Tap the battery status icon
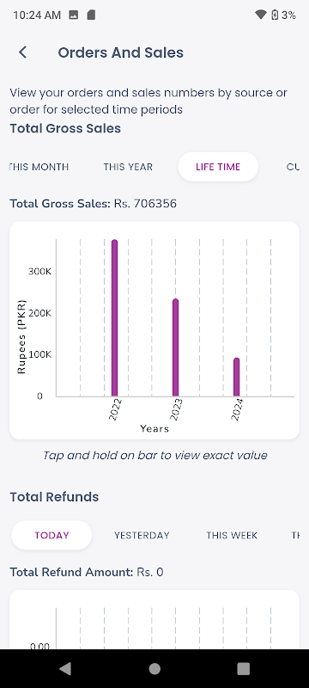The height and width of the screenshot is (688, 309). coord(275,15)
